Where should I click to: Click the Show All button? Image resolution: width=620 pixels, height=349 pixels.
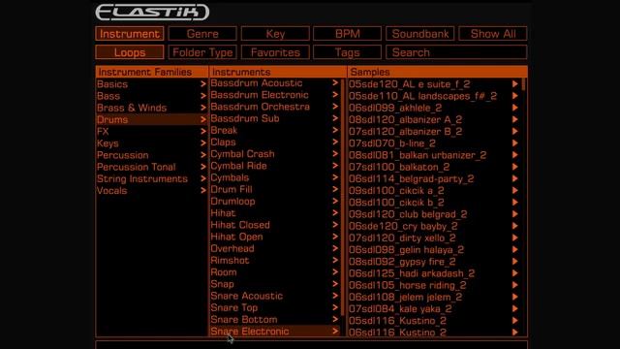click(x=493, y=34)
